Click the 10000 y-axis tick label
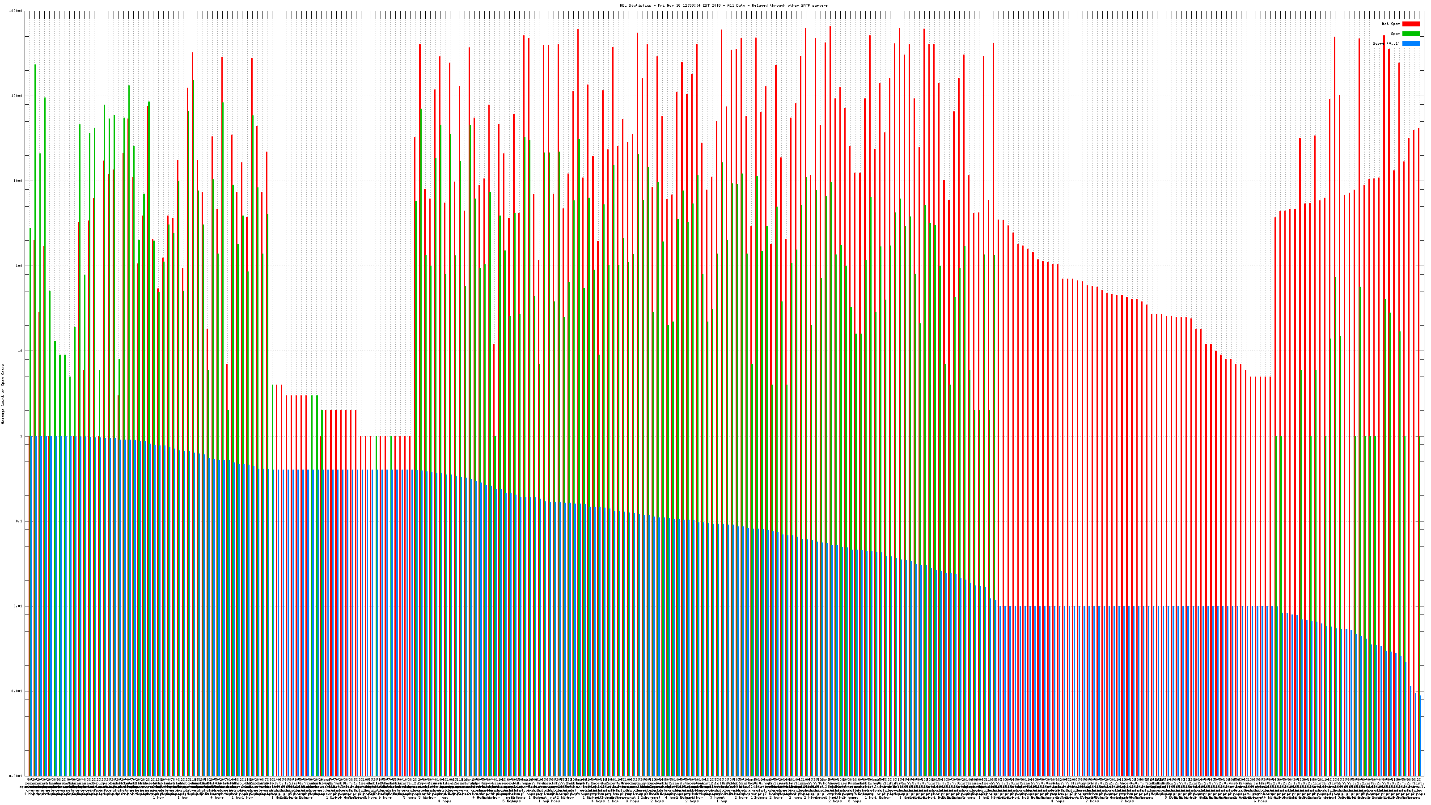This screenshot has width=1431, height=805. click(x=17, y=96)
